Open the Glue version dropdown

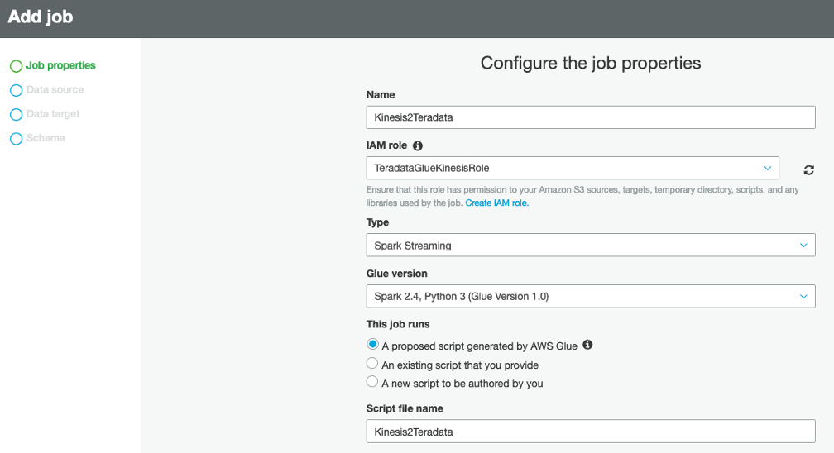pos(590,296)
